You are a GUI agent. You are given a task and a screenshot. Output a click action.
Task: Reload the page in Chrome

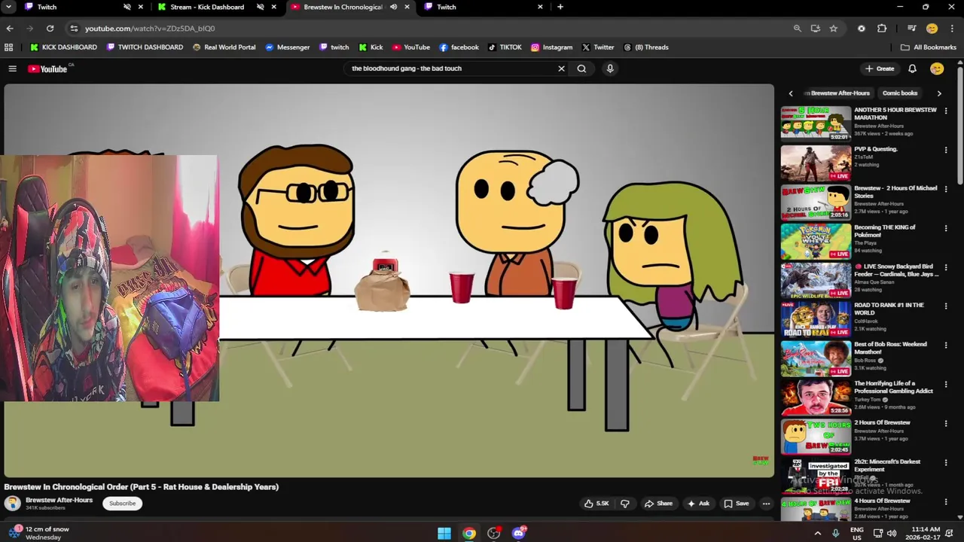coord(50,29)
